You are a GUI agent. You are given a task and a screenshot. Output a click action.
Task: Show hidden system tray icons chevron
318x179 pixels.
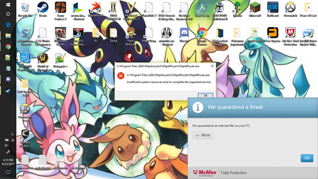pyautogui.click(x=12, y=134)
